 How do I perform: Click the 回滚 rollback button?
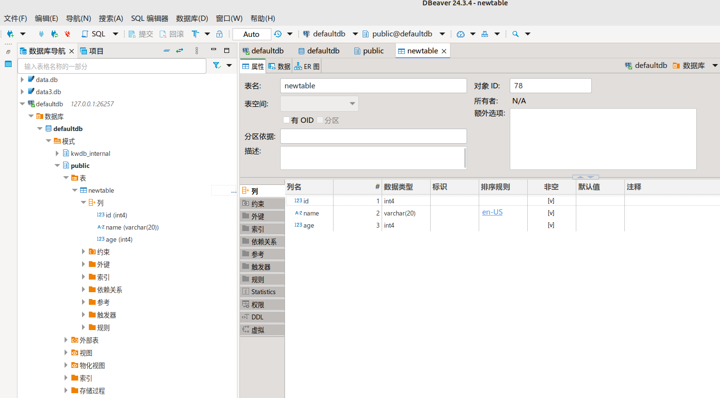click(x=172, y=34)
